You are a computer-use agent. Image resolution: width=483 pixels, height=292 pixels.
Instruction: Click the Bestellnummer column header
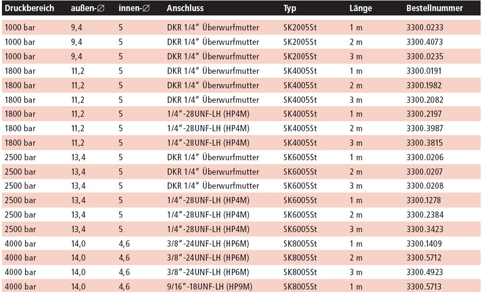[x=434, y=8]
